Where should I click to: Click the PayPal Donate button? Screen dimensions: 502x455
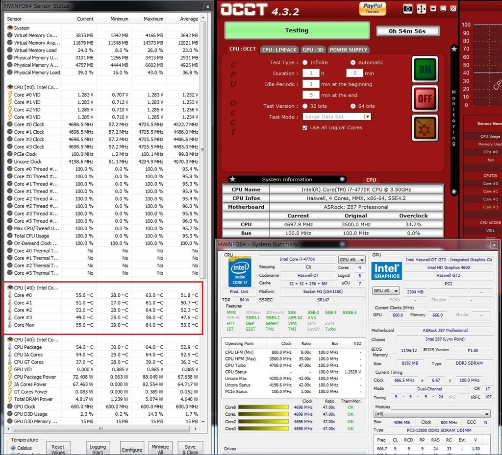(373, 8)
